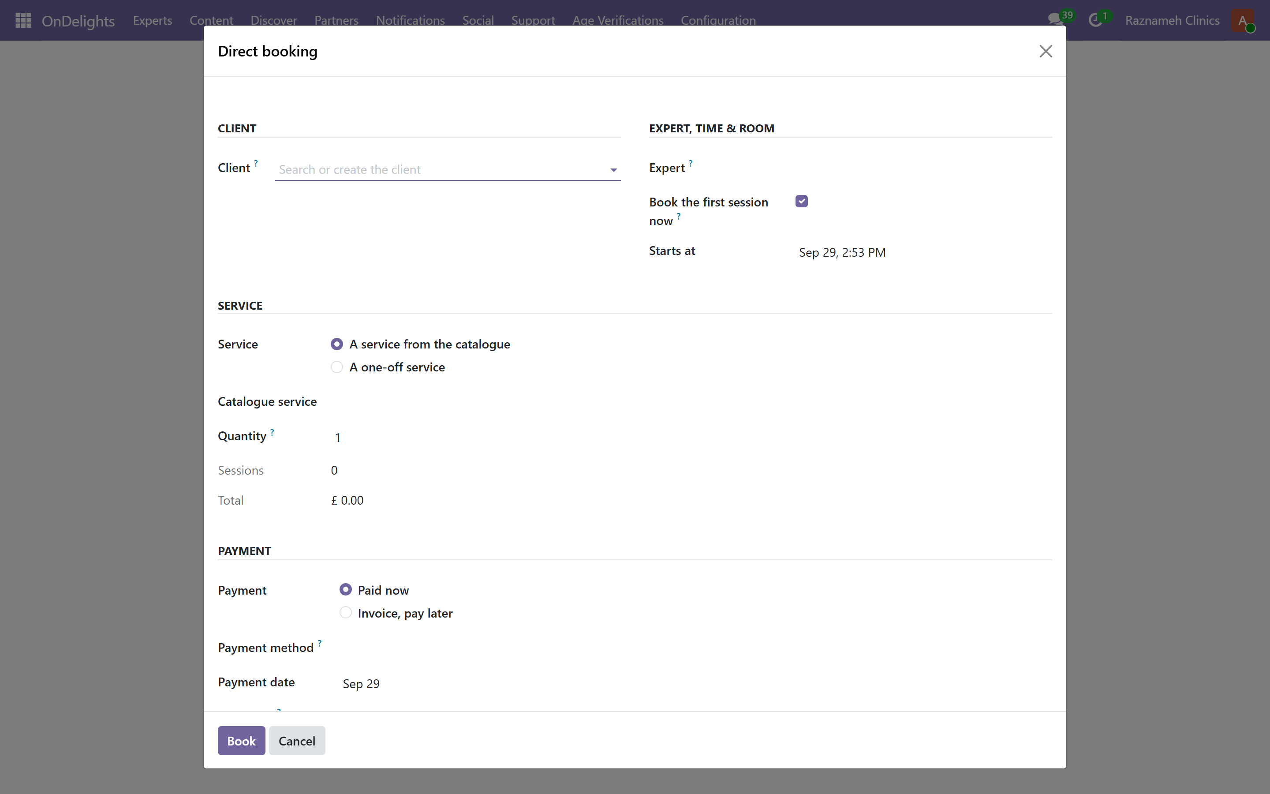Screen dimensions: 1270x794
Task: Click the Client help question mark
Action: [x=256, y=163]
